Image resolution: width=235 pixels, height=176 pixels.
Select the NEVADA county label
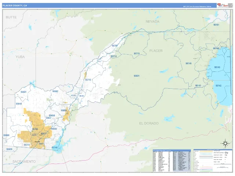point(152,22)
